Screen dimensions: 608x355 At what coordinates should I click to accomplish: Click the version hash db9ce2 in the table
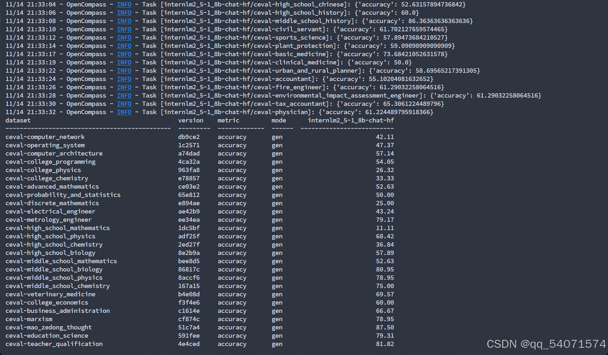tap(189, 137)
